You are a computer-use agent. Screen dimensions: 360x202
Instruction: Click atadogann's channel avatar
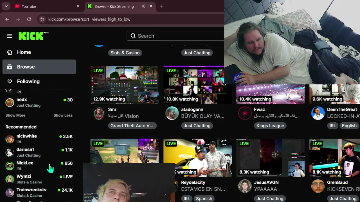[172, 113]
